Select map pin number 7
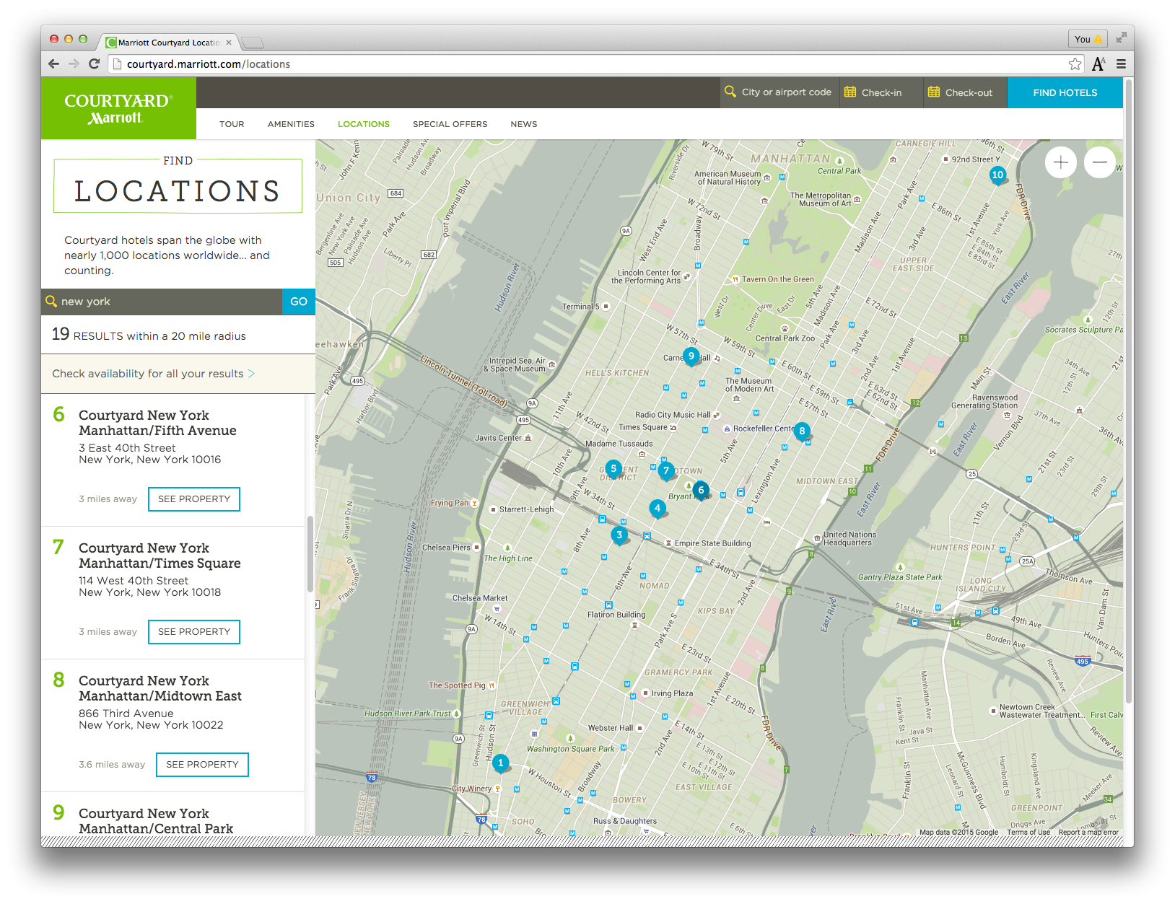The image size is (1175, 904). point(665,470)
